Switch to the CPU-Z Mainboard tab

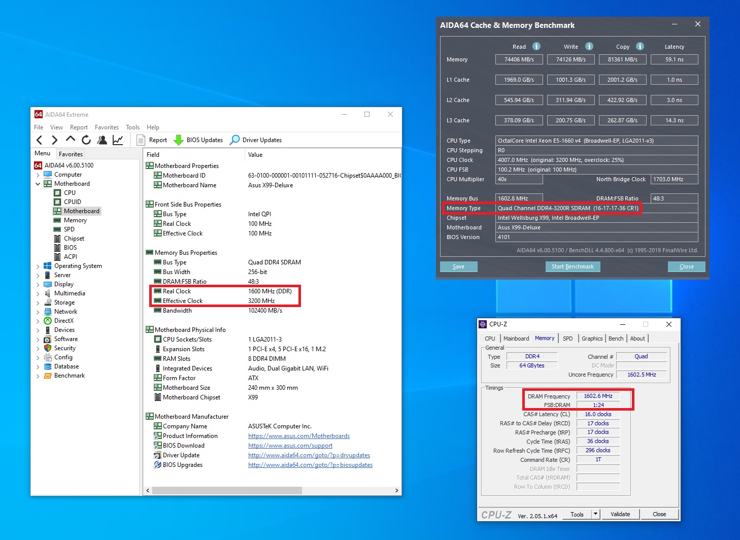pyautogui.click(x=516, y=339)
